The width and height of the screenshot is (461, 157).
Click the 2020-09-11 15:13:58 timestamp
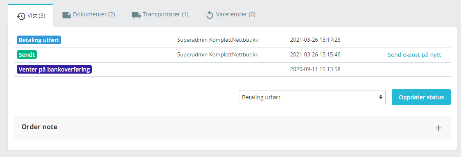point(315,69)
